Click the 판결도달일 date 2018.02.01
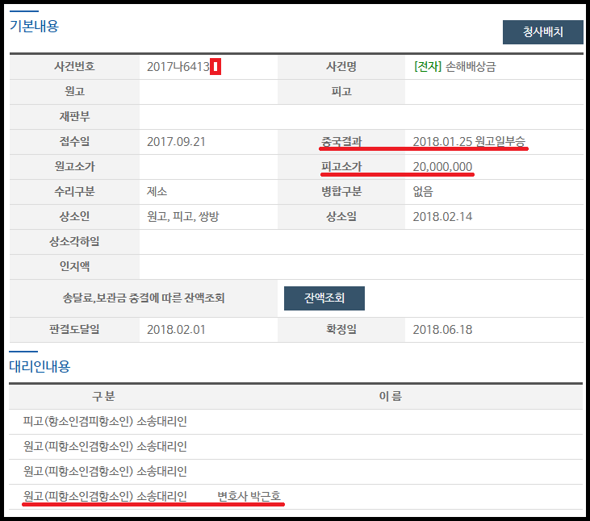 (x=176, y=329)
